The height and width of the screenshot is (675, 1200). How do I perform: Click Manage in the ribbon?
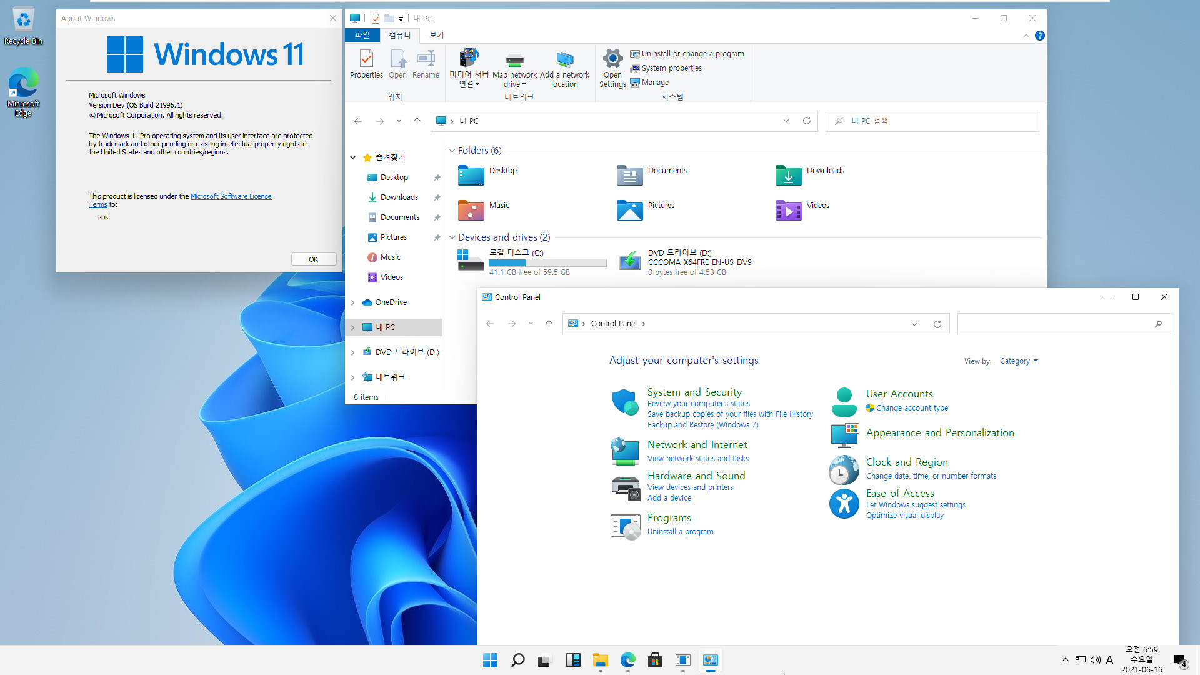(x=649, y=82)
